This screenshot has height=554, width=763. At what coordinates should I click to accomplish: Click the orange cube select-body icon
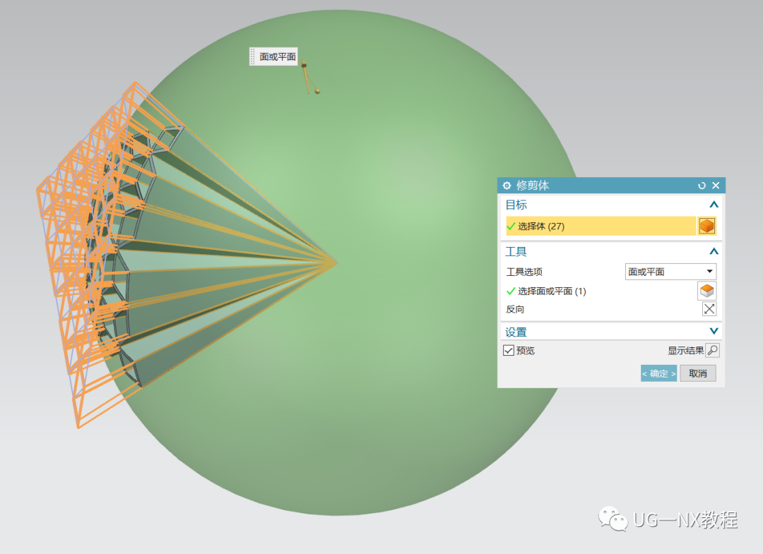coord(707,226)
